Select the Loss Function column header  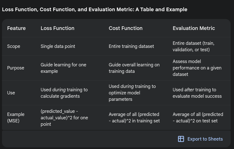[57, 28]
